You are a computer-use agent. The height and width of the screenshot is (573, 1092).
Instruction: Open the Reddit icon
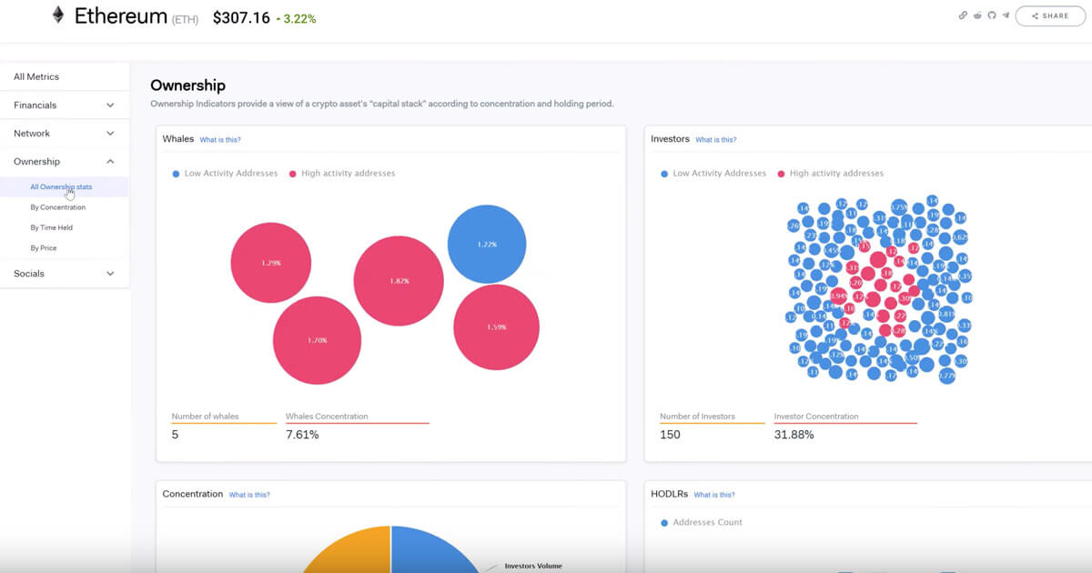click(977, 15)
